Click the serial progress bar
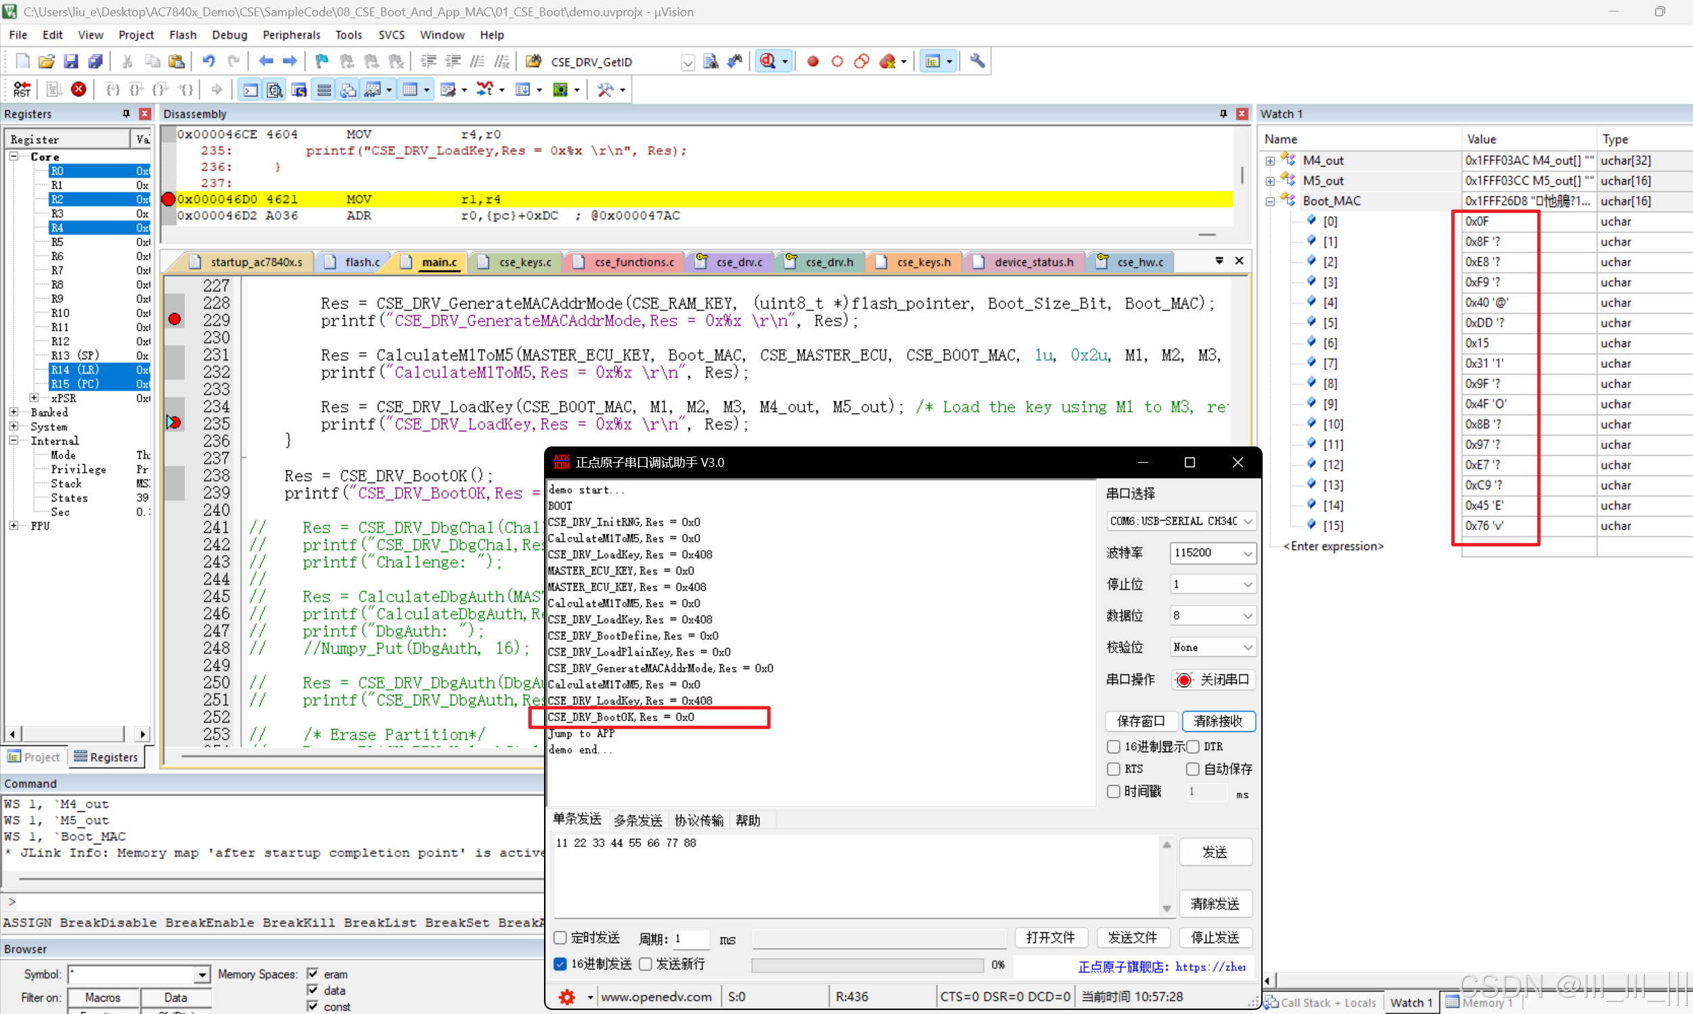Viewport: 1693px width, 1014px height. [x=867, y=965]
